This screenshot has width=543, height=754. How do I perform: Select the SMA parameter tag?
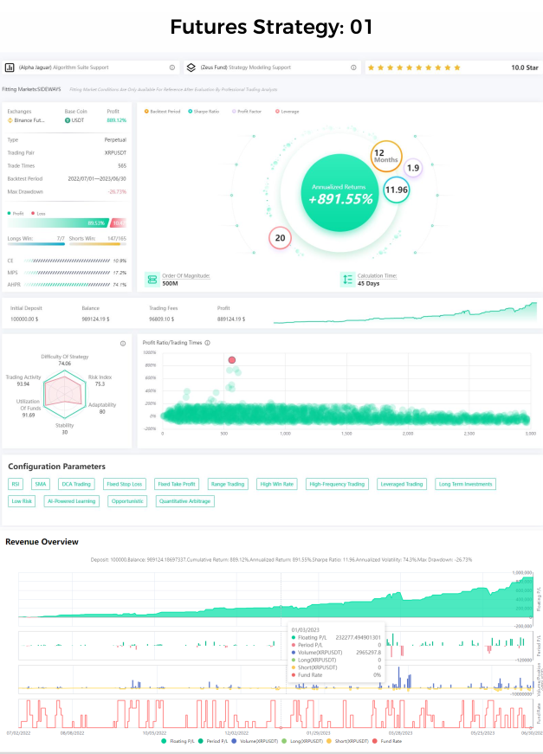tap(41, 484)
